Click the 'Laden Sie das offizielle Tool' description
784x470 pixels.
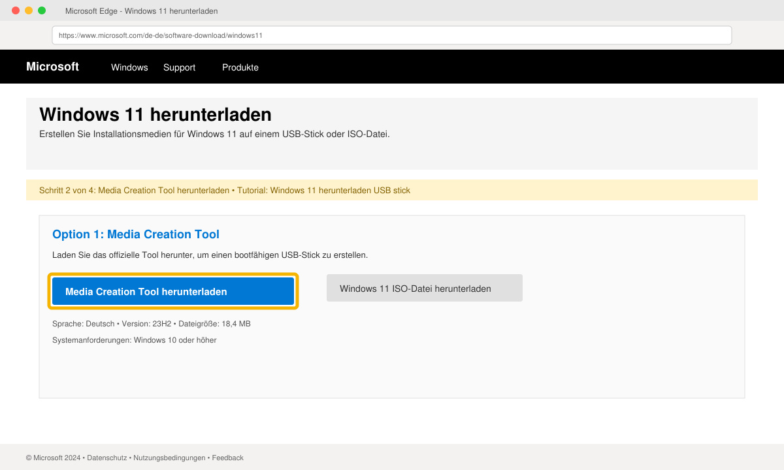(x=210, y=255)
